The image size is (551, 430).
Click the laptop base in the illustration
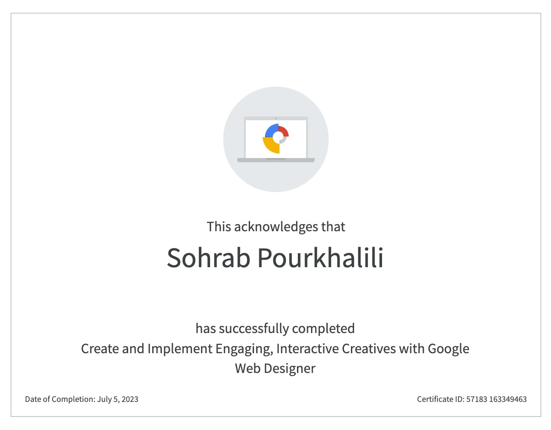click(x=275, y=160)
